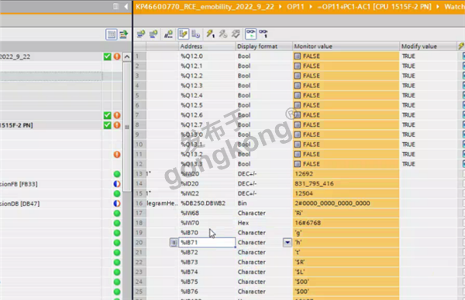Click half-blue status icon for DB47 row
This screenshot has height=300, width=465.
pos(117,203)
